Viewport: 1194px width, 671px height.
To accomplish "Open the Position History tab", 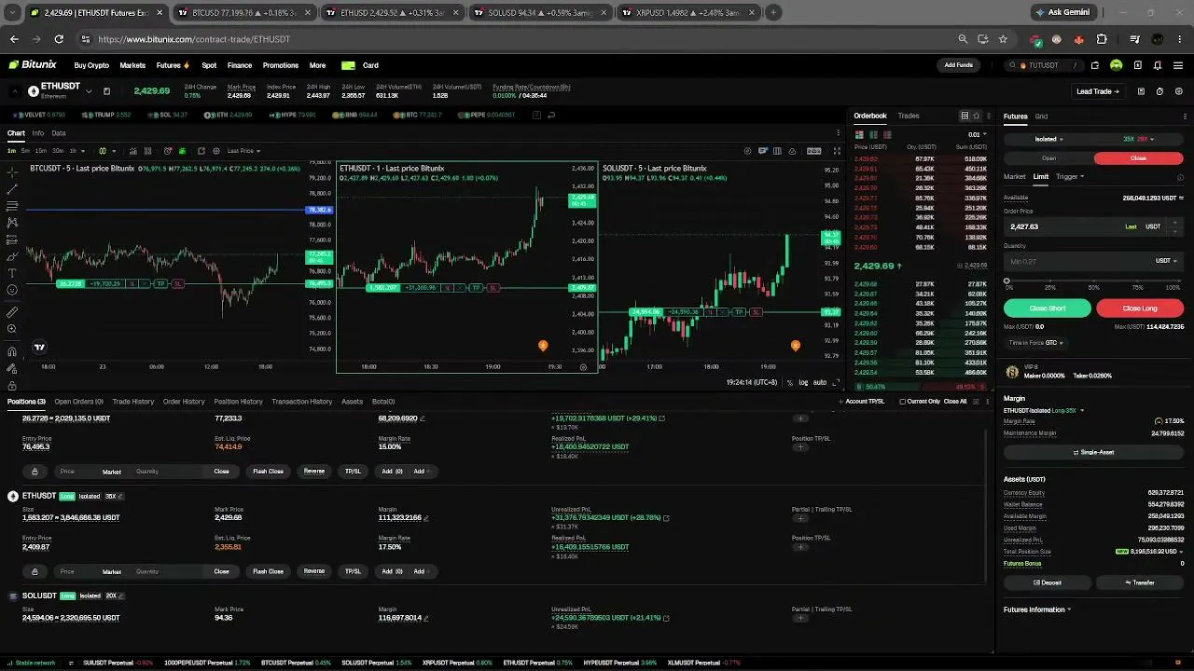I will click(238, 402).
